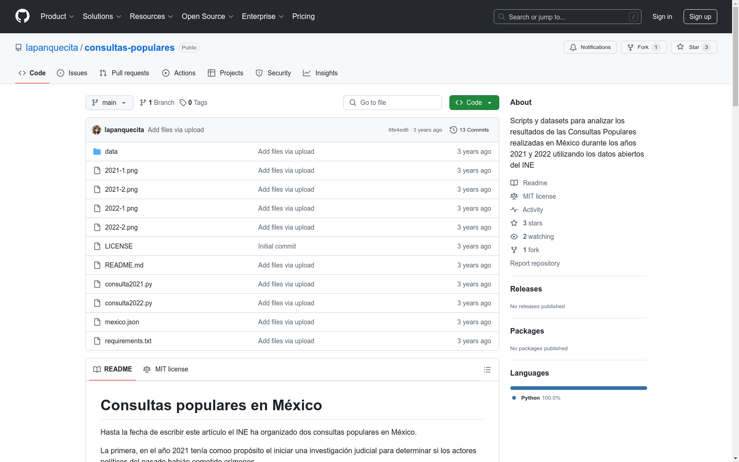Expand the Product menu
Screen dimensions: 739x462
(x=57, y=17)
